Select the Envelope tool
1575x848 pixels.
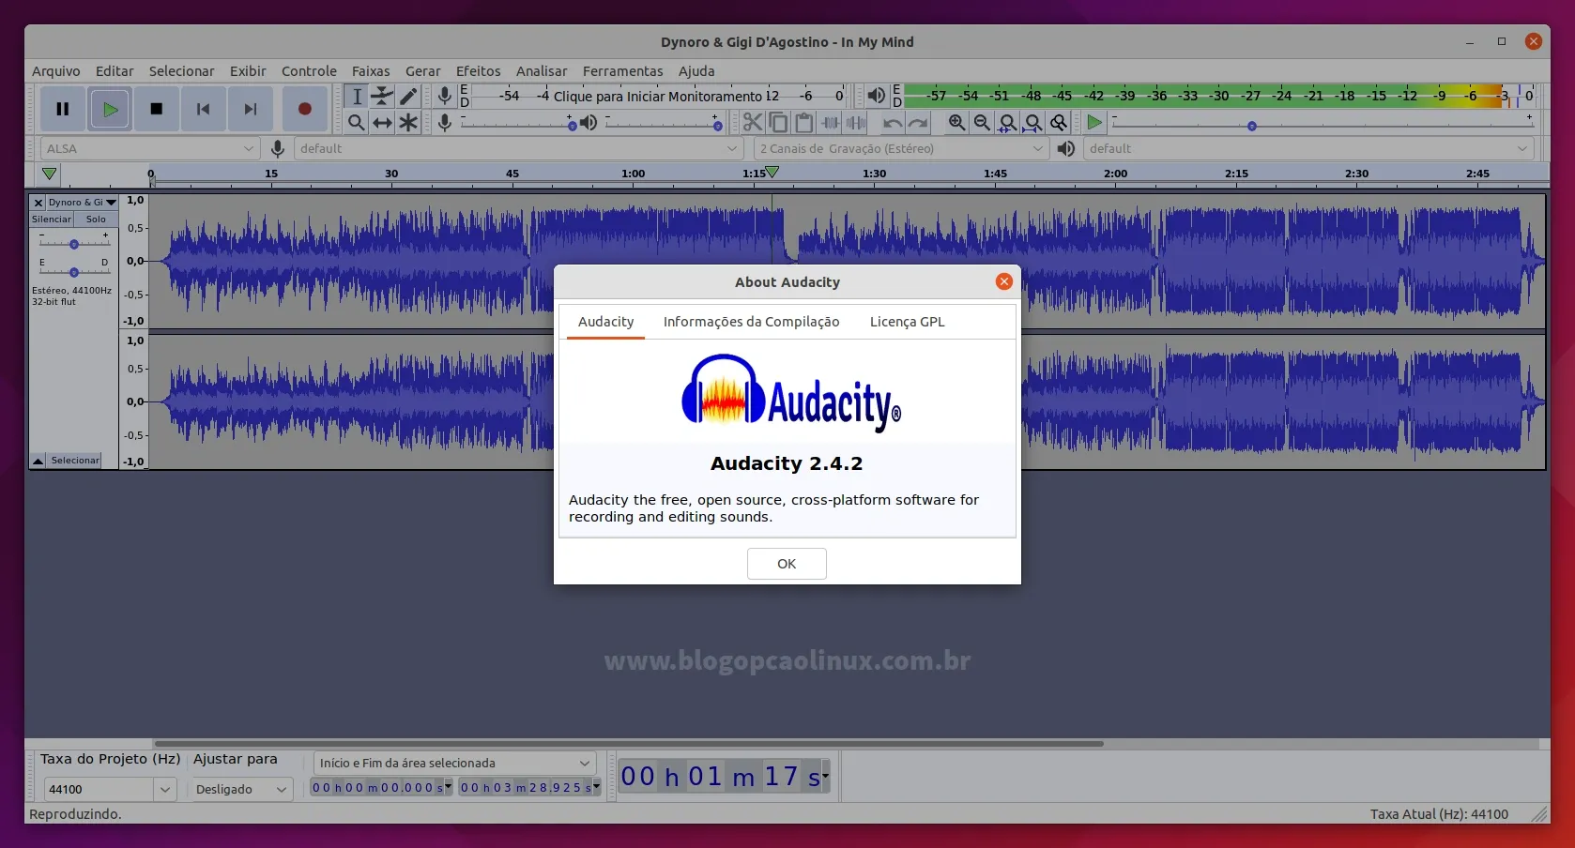(382, 96)
